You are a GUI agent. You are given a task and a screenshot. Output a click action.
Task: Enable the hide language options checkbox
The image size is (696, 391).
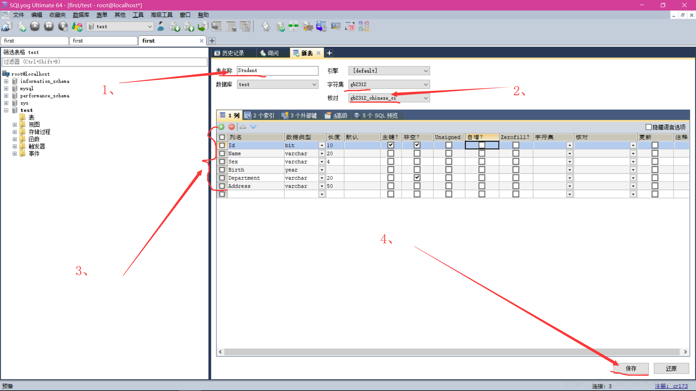point(649,127)
